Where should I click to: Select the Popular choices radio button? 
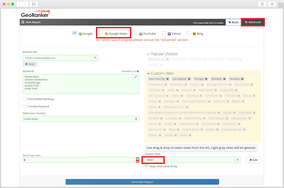point(148,54)
